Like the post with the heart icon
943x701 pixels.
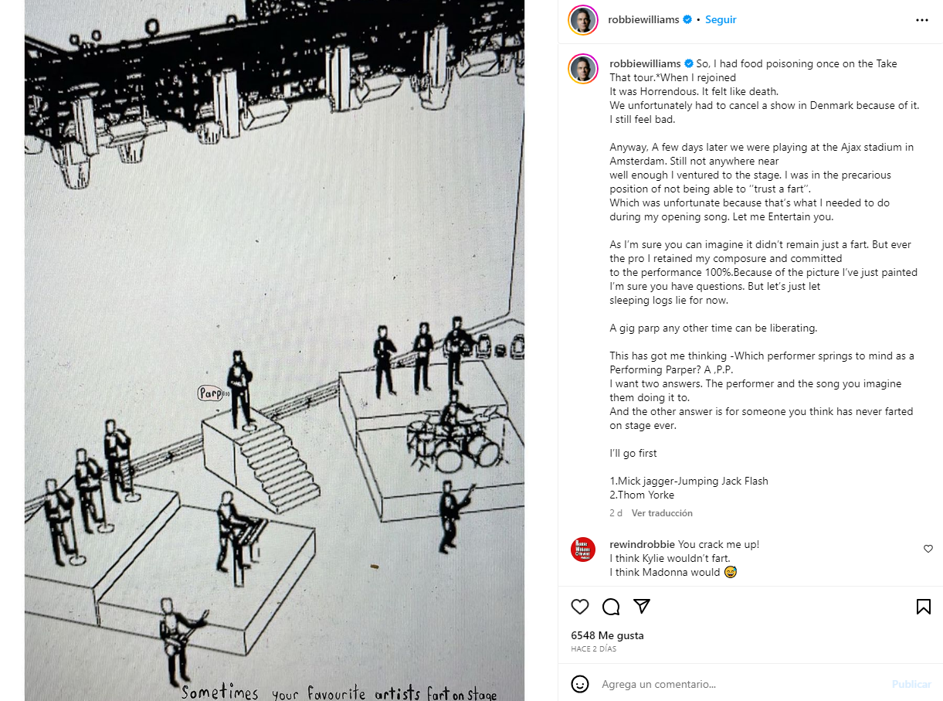(580, 607)
